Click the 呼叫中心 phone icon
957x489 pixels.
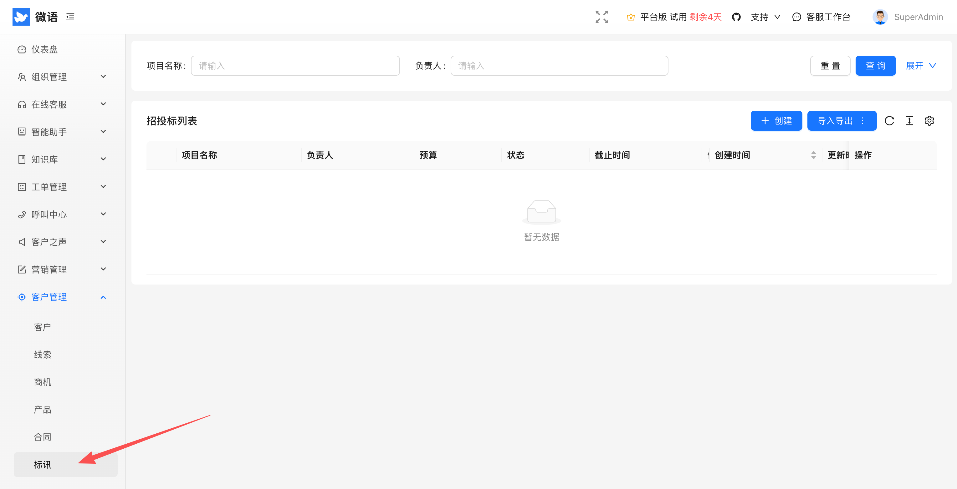point(22,214)
